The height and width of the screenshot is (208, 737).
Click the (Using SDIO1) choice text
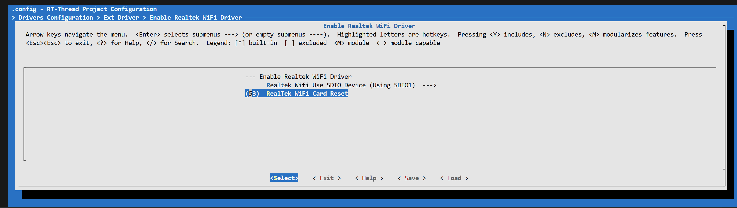pyautogui.click(x=392, y=85)
